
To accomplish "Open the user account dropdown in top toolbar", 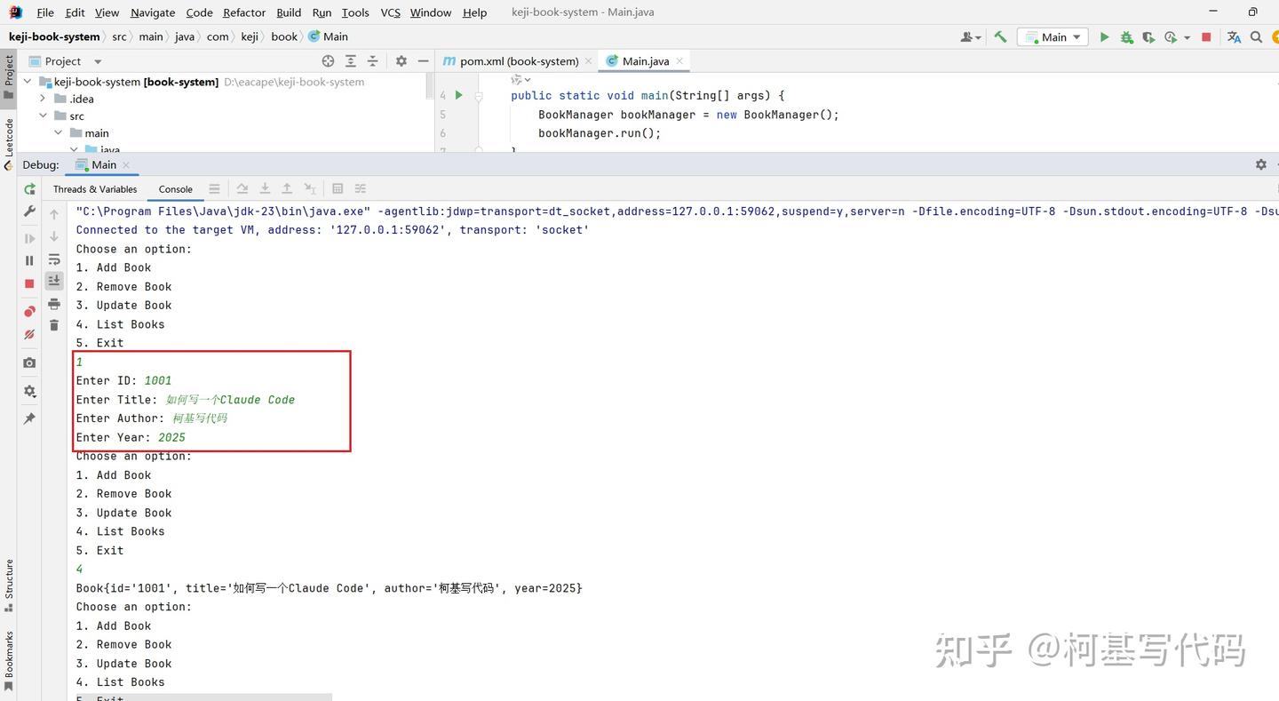I will [x=971, y=37].
